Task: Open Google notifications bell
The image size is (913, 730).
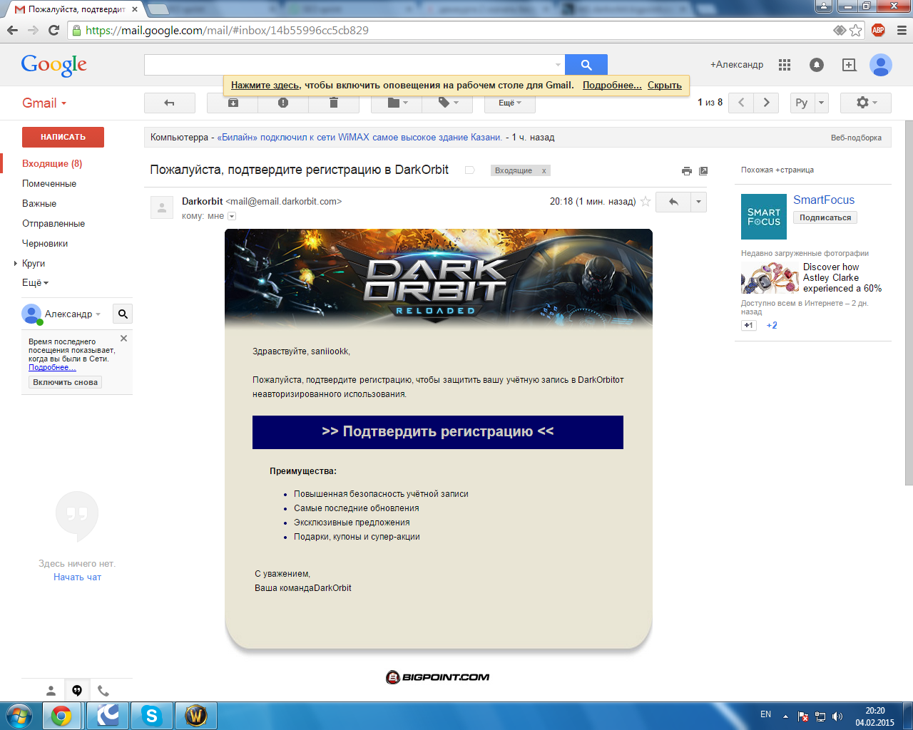Action: pyautogui.click(x=817, y=65)
